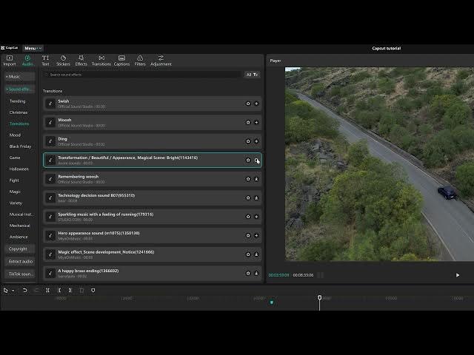Select the Fight sound category

(x=14, y=180)
